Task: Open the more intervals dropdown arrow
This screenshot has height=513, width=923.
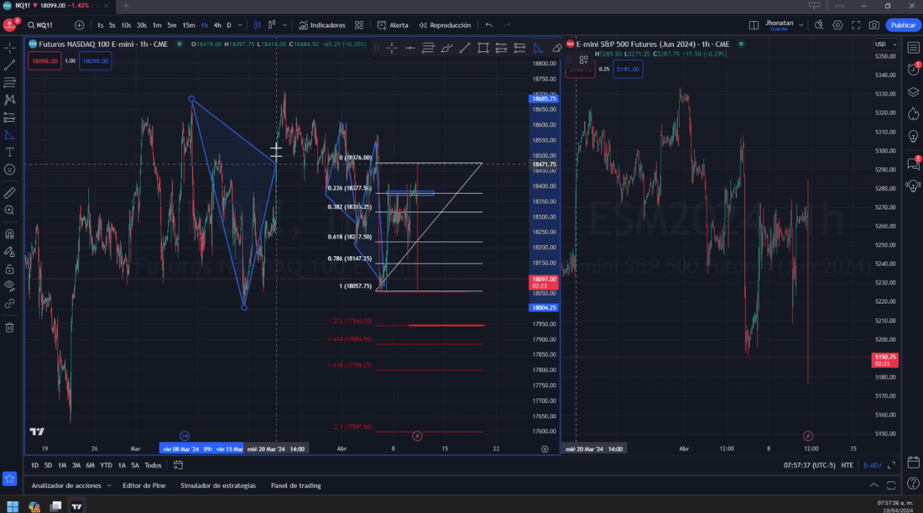Action: tap(239, 25)
